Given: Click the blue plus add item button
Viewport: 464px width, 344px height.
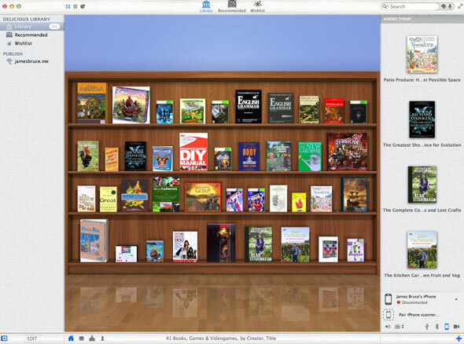Looking at the screenshot, I should click(458, 338).
